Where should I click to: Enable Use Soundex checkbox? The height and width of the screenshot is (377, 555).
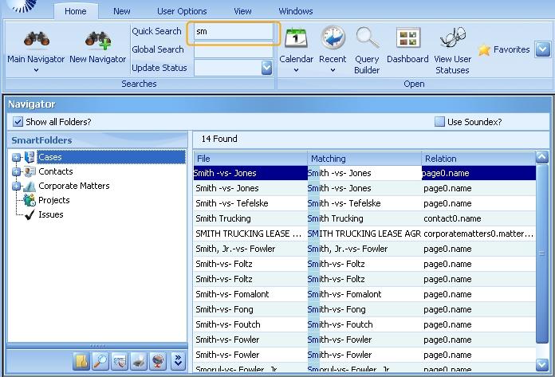coord(439,122)
